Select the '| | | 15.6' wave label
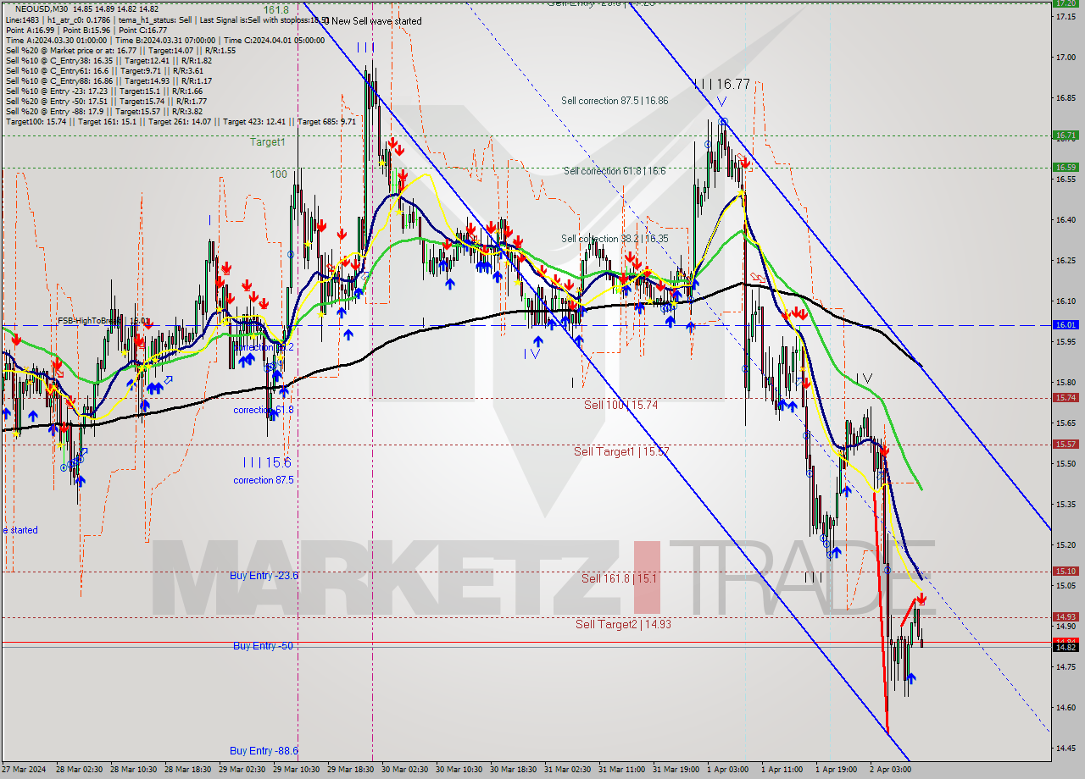The width and height of the screenshot is (1085, 779). pyautogui.click(x=267, y=462)
